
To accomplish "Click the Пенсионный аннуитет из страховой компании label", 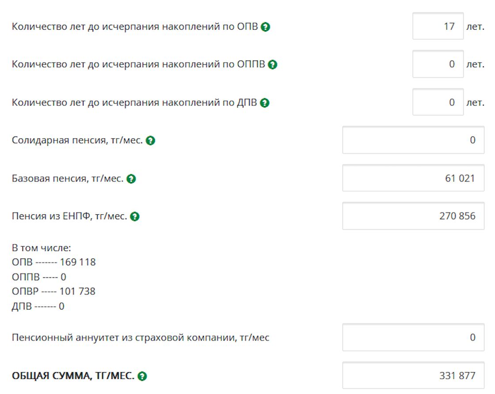I will click(x=141, y=337).
